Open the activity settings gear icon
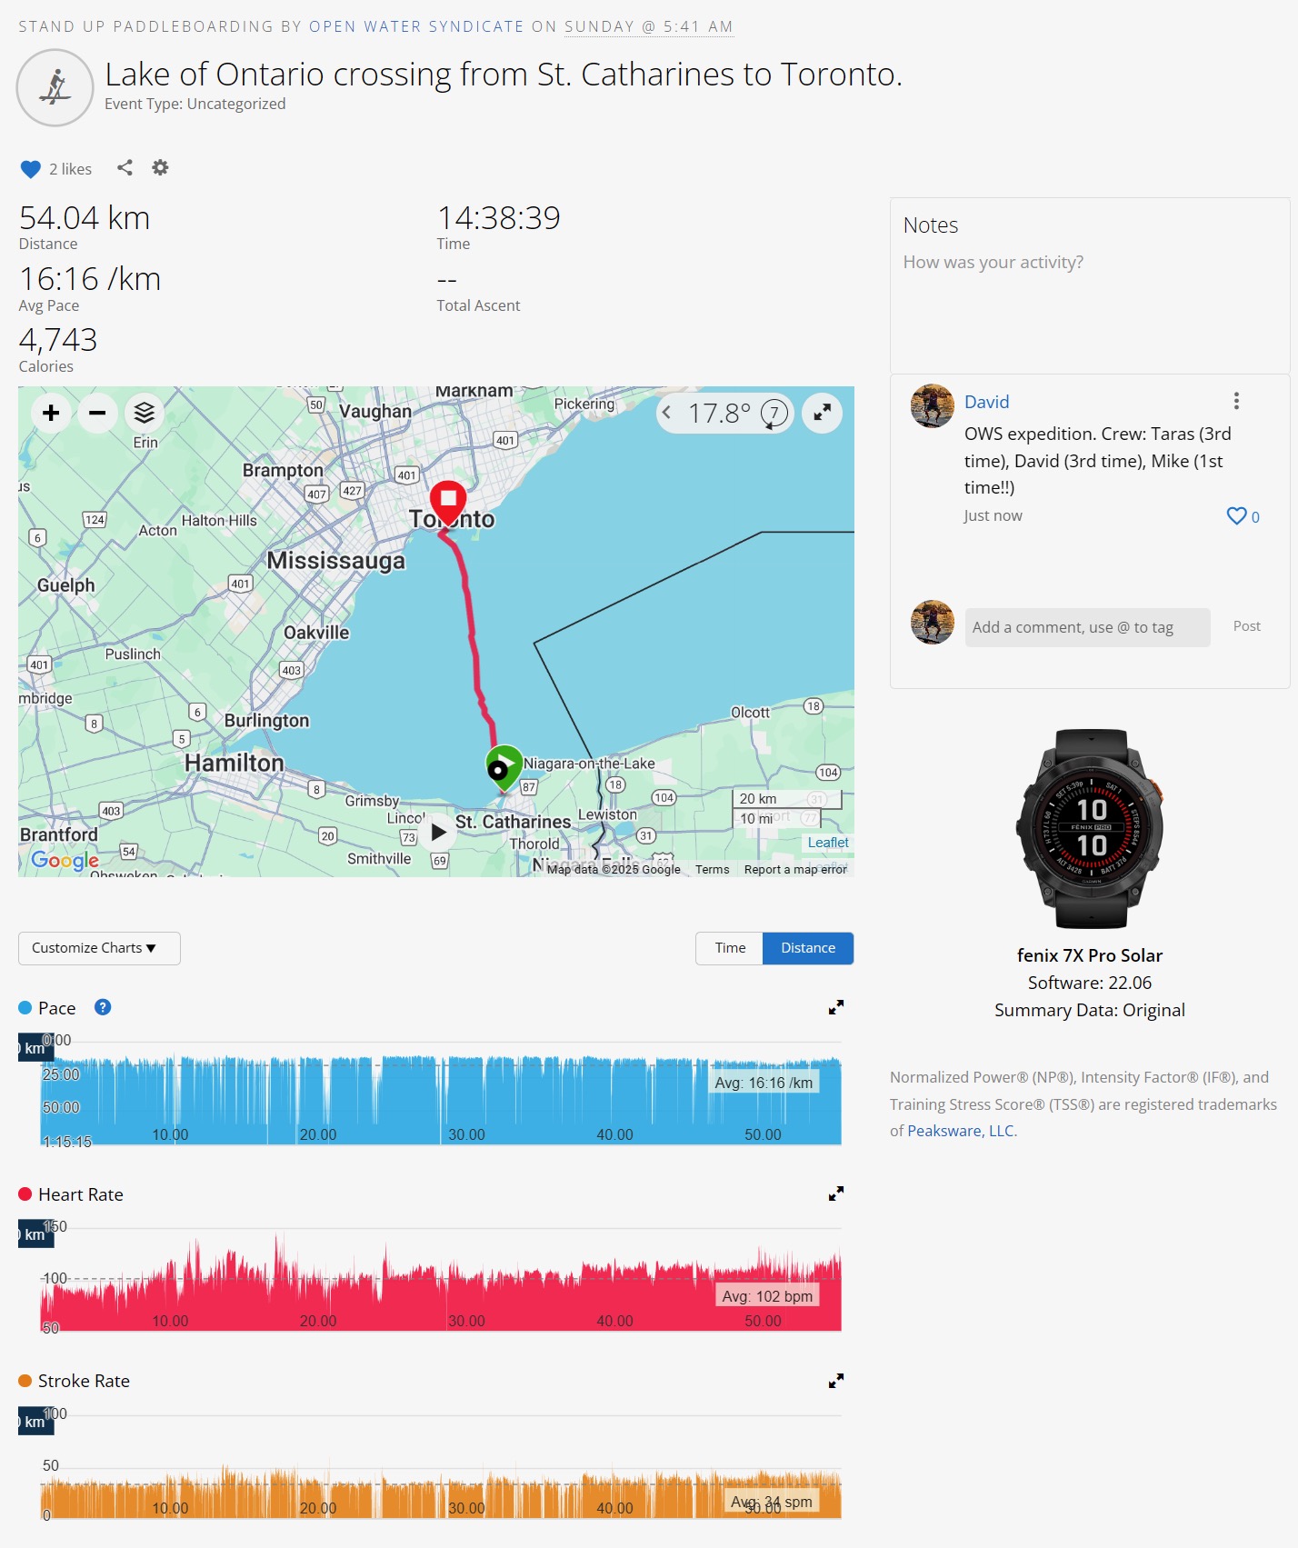Screen dimensions: 1298x1548 coord(160,167)
